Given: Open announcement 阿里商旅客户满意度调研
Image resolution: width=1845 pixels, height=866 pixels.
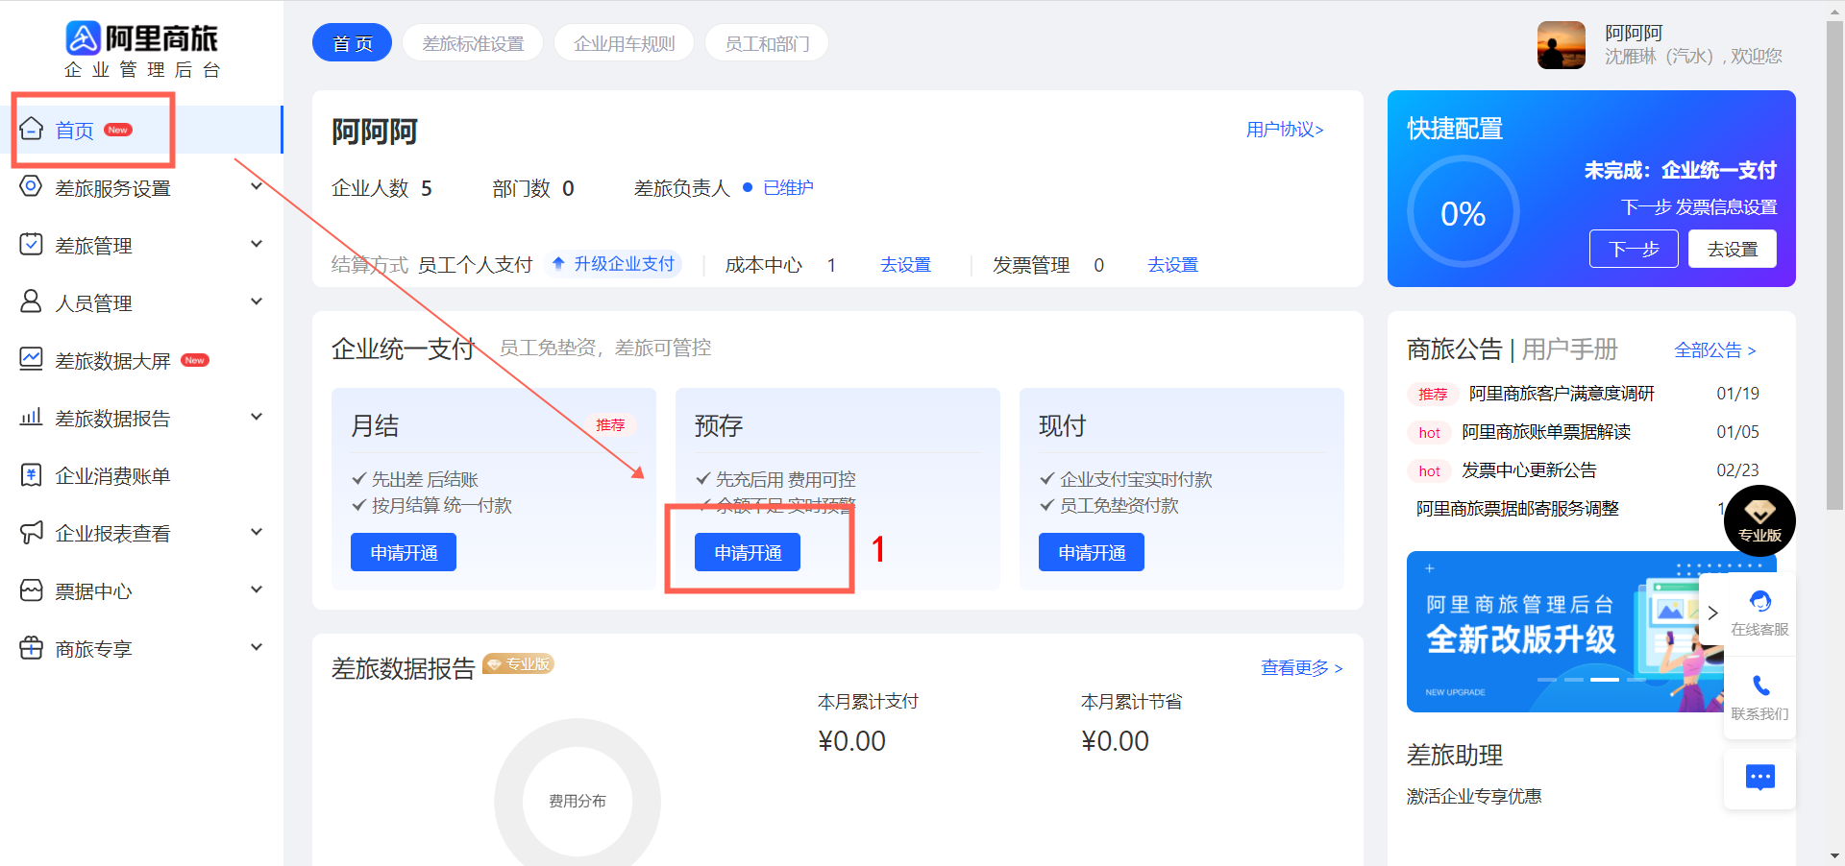Looking at the screenshot, I should coord(1562,394).
